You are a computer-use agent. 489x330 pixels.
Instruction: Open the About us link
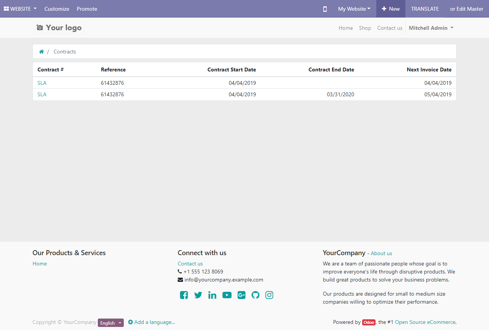[x=381, y=253]
